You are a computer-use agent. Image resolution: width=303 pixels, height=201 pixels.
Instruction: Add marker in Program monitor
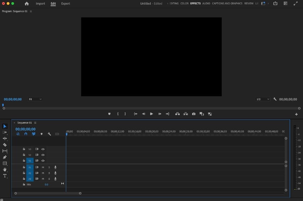(109, 114)
